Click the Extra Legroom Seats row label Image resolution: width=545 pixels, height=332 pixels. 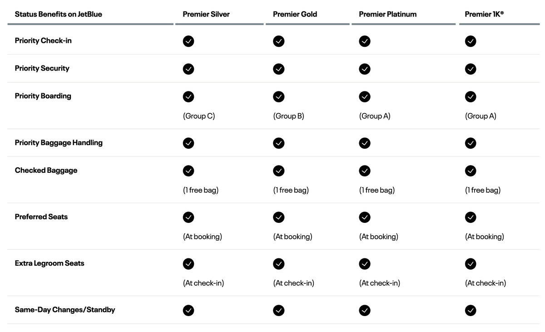50,263
